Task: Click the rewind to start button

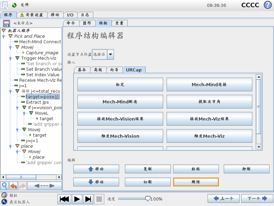Action: 64,199
